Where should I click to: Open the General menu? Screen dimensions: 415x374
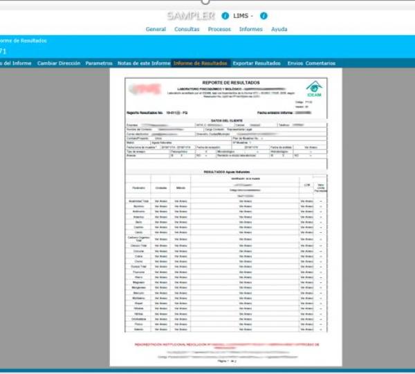point(156,30)
